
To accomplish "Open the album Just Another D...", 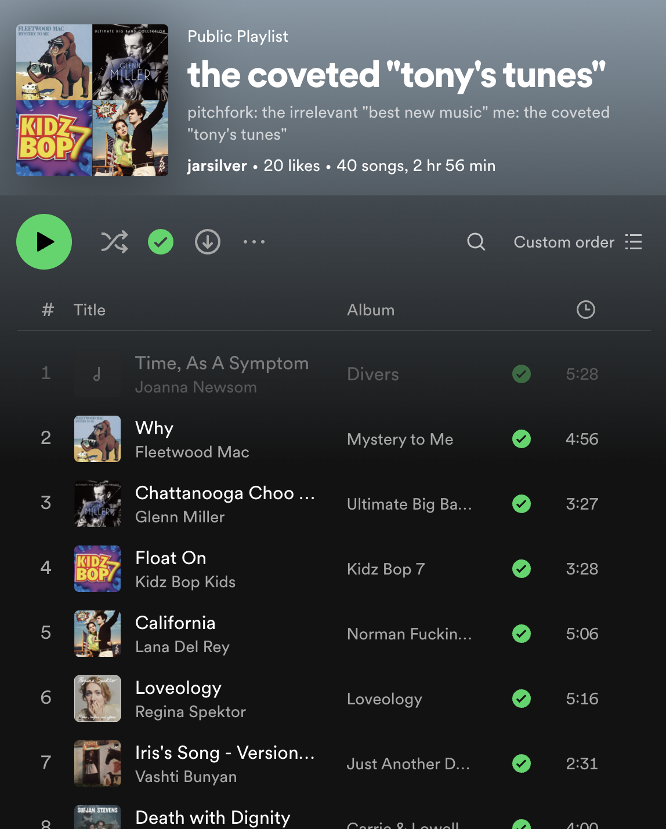I will coord(408,764).
